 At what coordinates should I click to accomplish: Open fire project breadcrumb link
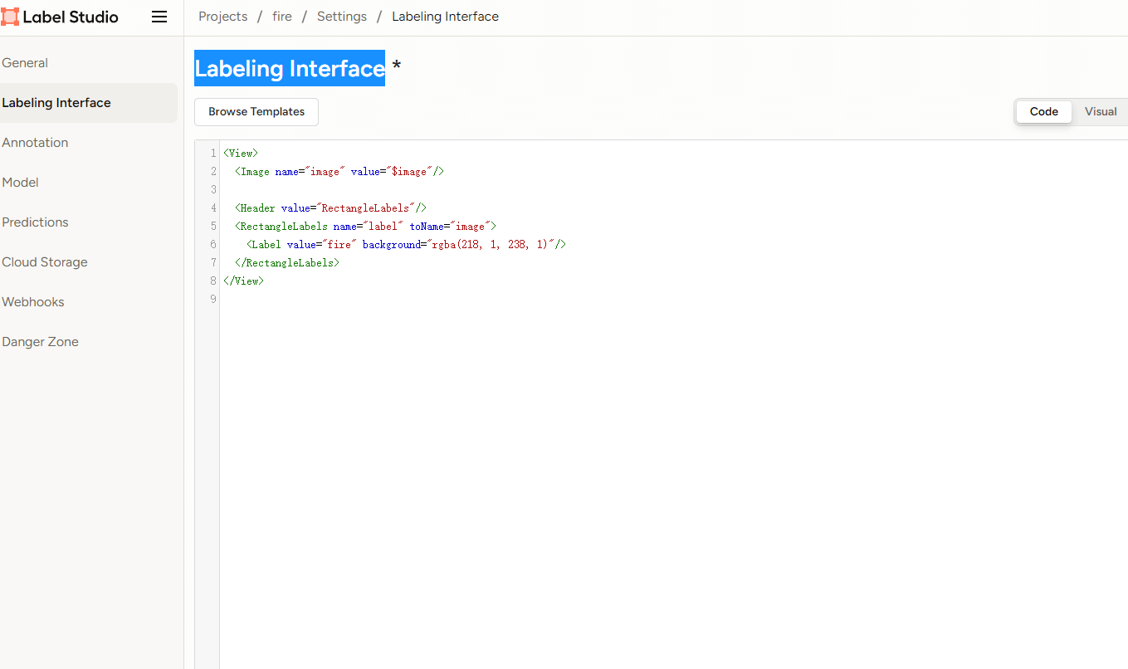[x=282, y=17]
